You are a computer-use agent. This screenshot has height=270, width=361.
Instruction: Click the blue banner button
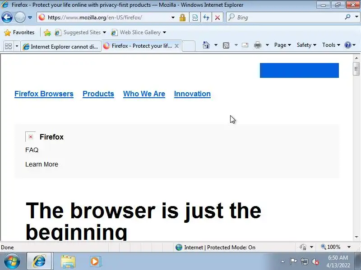[299, 71]
